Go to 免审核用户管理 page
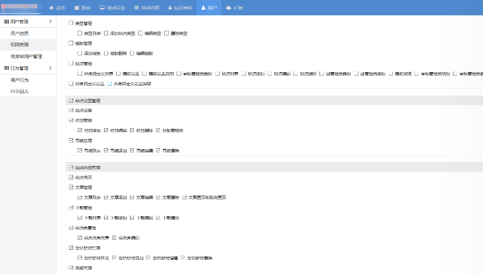This screenshot has height=274, width=483. (26, 56)
